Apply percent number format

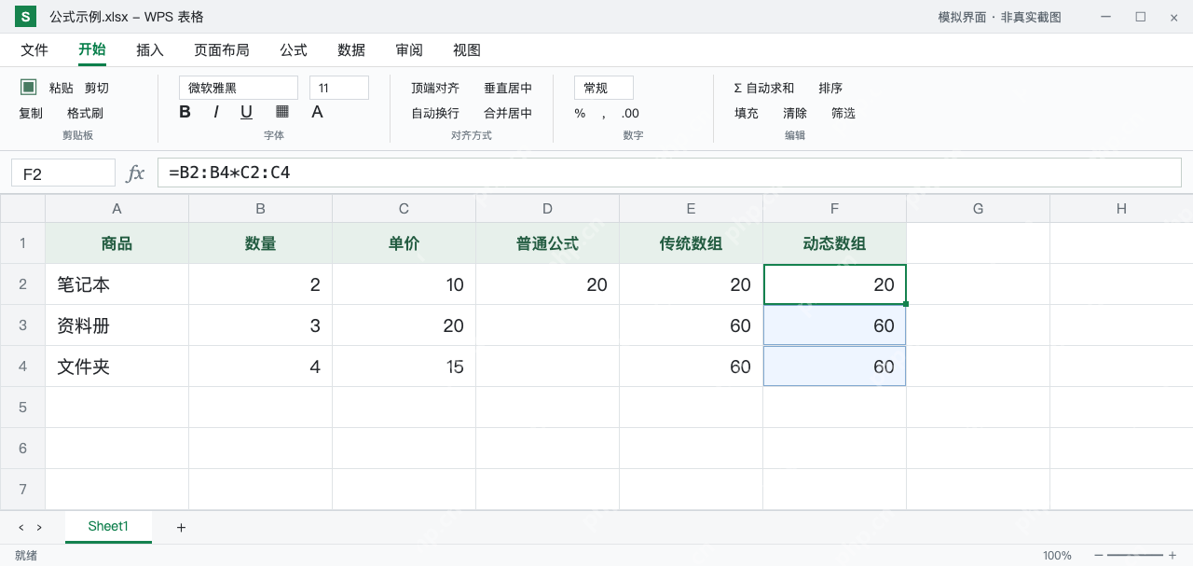[580, 113]
